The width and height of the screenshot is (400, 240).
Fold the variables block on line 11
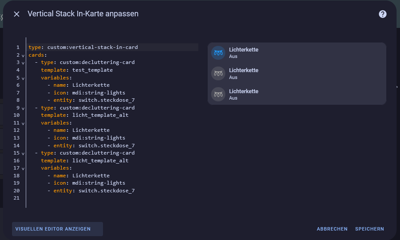[x=23, y=123]
